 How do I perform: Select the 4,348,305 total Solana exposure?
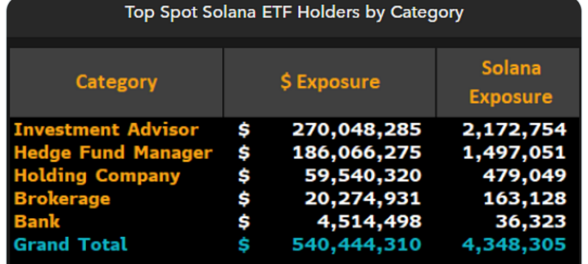click(514, 244)
